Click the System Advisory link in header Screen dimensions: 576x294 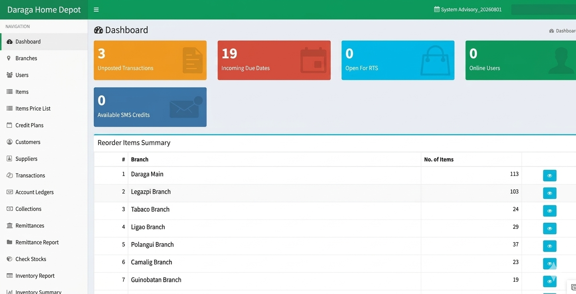point(468,10)
